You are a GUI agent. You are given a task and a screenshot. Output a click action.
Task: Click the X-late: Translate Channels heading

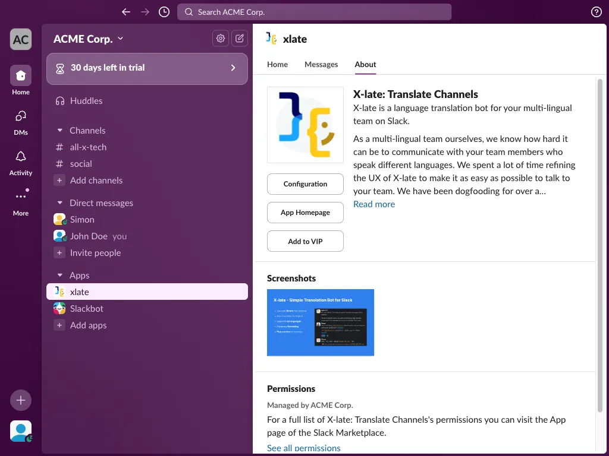(415, 94)
